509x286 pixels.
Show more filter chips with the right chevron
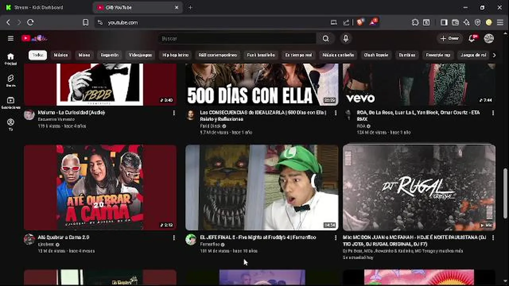tap(494, 55)
